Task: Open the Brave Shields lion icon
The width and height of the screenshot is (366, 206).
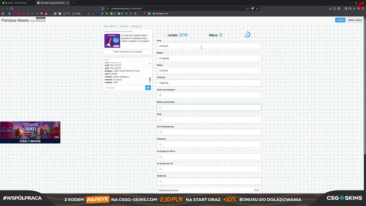Action: [253, 9]
